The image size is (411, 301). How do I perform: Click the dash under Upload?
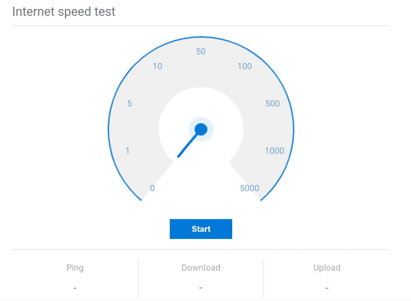click(x=327, y=287)
